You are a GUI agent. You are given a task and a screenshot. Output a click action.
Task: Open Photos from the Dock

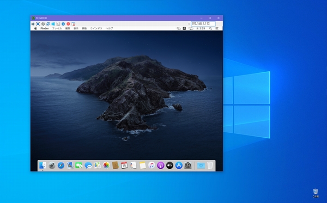[106, 165]
